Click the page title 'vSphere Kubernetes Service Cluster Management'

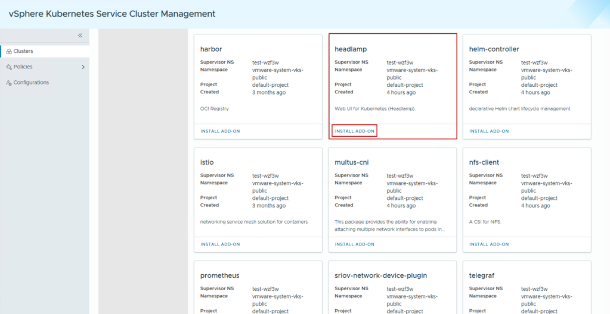pyautogui.click(x=112, y=14)
